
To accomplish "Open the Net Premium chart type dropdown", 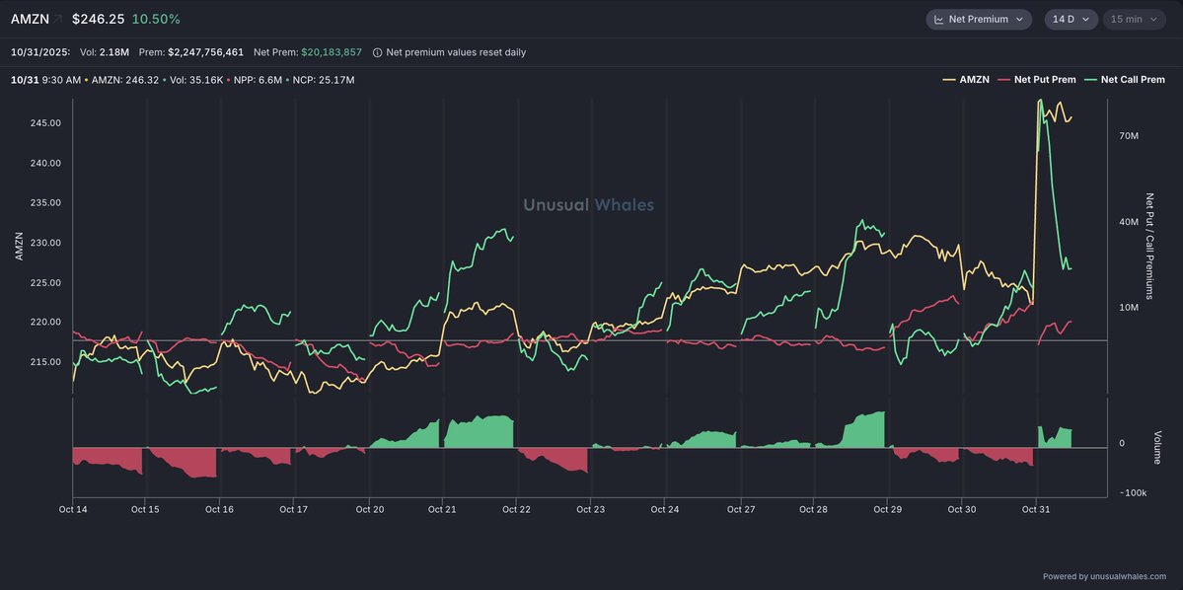I will [979, 20].
